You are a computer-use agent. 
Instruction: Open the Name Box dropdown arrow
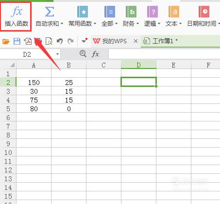(57, 54)
